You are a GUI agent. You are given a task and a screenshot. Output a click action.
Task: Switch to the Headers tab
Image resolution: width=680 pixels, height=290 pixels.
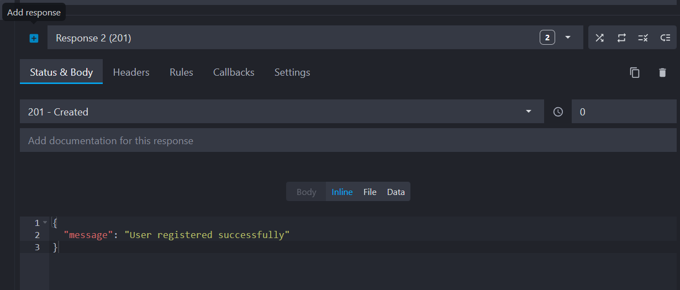tap(131, 72)
